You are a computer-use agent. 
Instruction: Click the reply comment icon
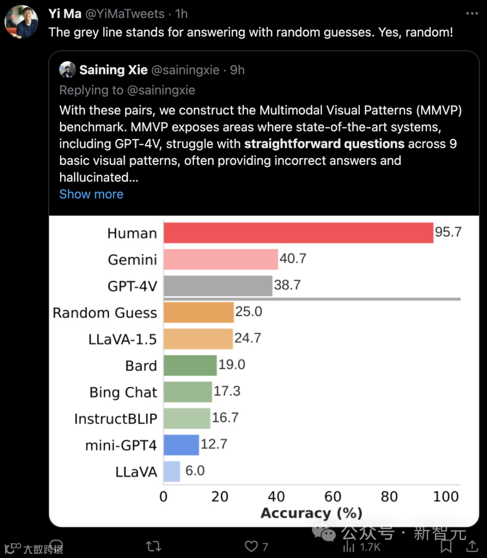coord(56,546)
